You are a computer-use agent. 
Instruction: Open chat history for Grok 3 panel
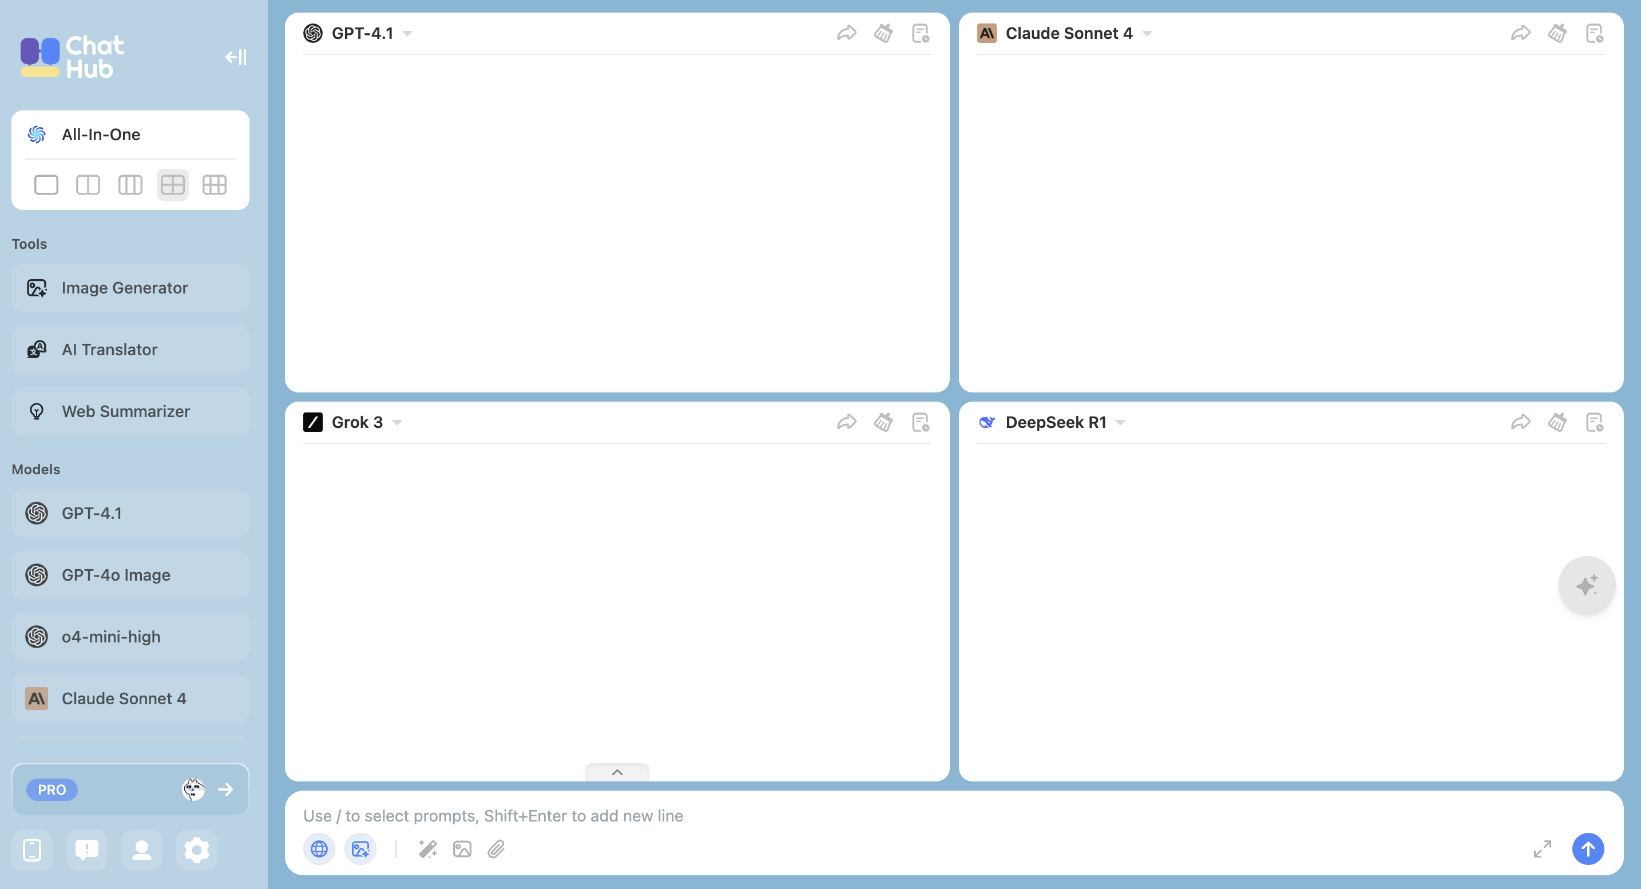point(921,422)
